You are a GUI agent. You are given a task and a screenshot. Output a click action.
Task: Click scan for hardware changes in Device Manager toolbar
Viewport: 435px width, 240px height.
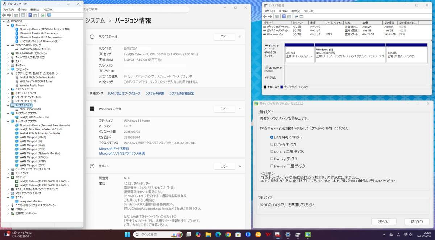(x=42, y=15)
